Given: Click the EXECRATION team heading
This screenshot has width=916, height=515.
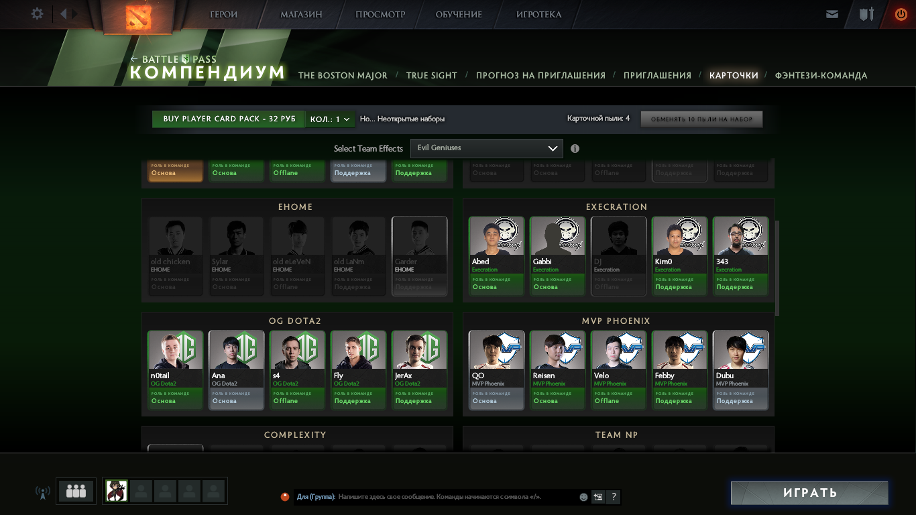Looking at the screenshot, I should coord(616,207).
